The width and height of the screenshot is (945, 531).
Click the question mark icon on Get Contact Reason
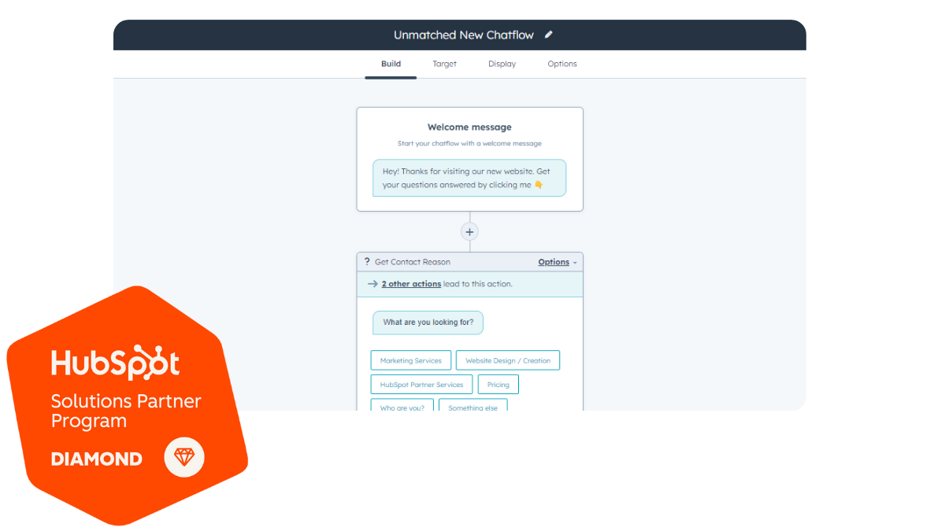pos(367,262)
